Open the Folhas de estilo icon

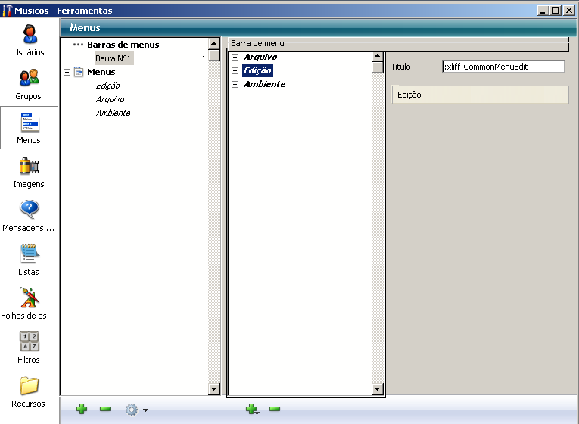pos(30,298)
